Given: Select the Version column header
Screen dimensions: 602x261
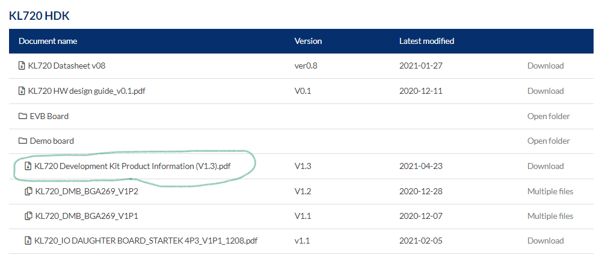Looking at the screenshot, I should click(x=308, y=41).
